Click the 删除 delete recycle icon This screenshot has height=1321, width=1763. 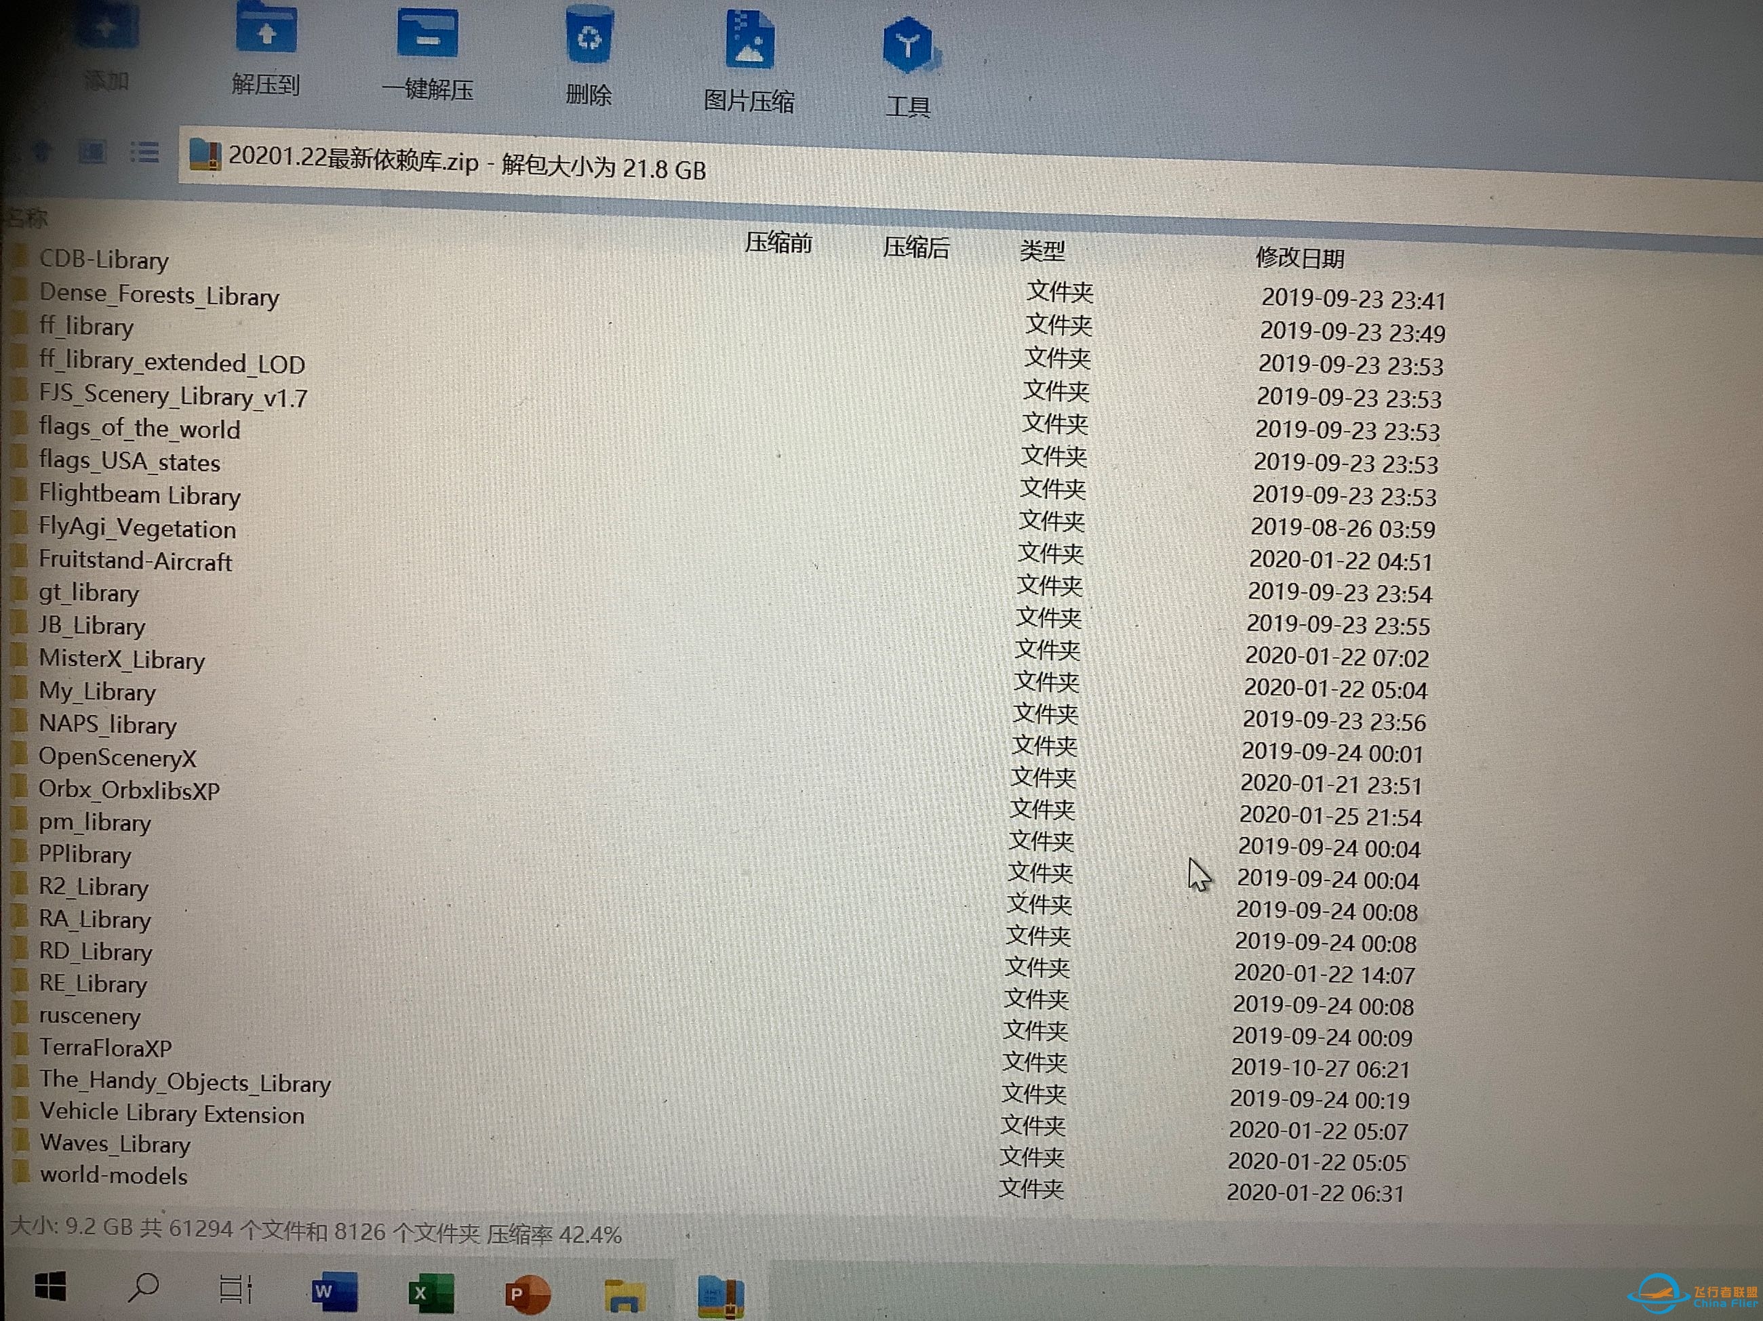pyautogui.click(x=589, y=36)
